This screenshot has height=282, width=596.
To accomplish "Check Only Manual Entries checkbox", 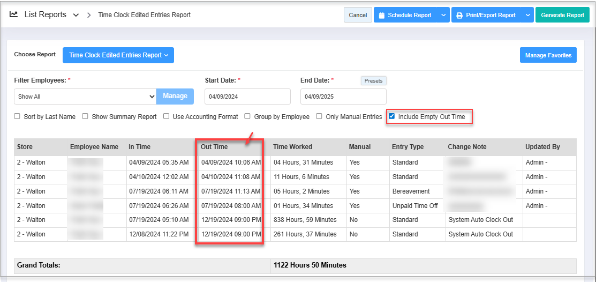I will pos(319,116).
